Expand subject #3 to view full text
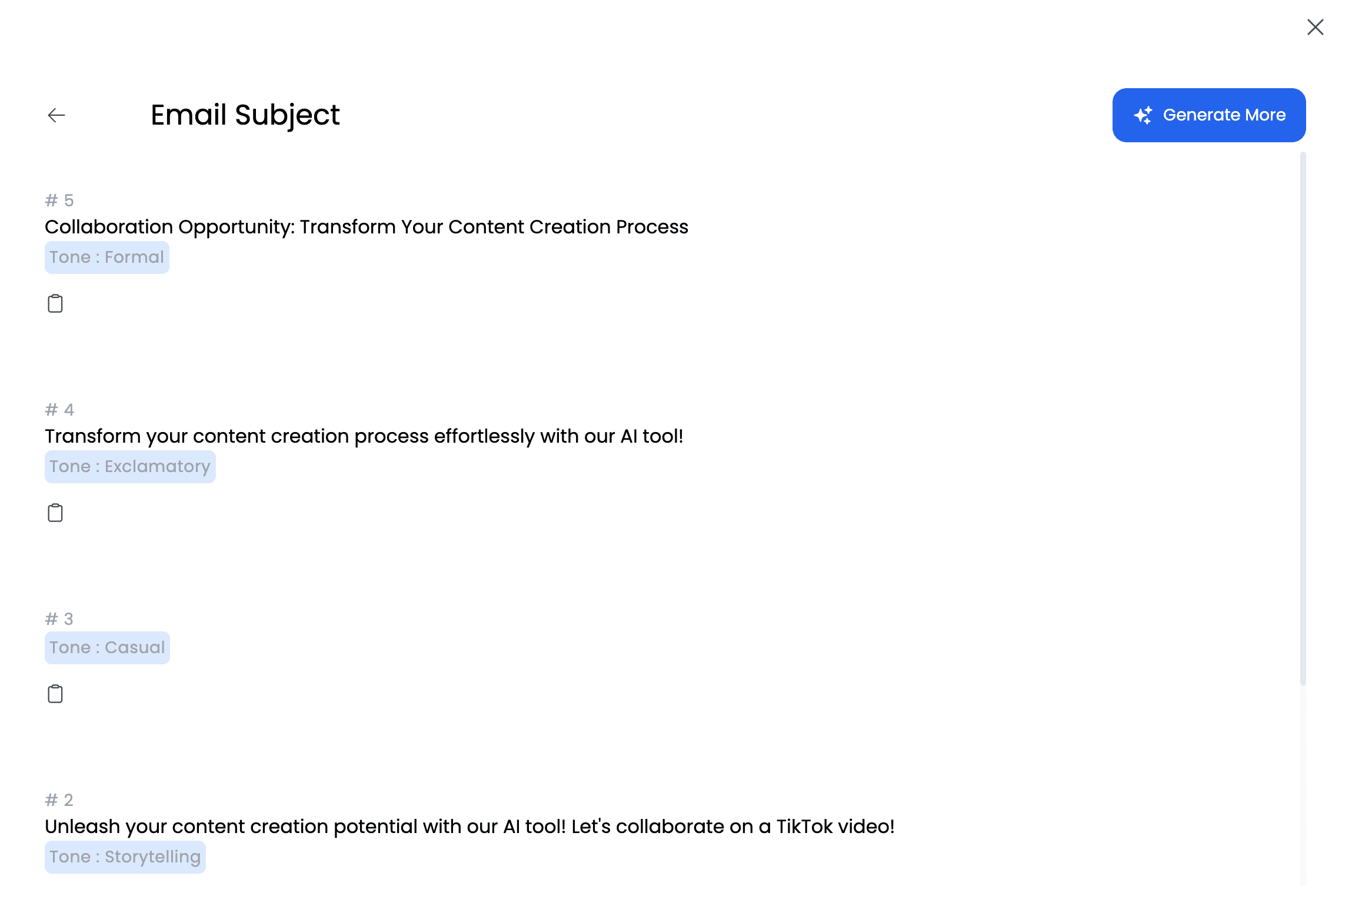 [x=58, y=618]
